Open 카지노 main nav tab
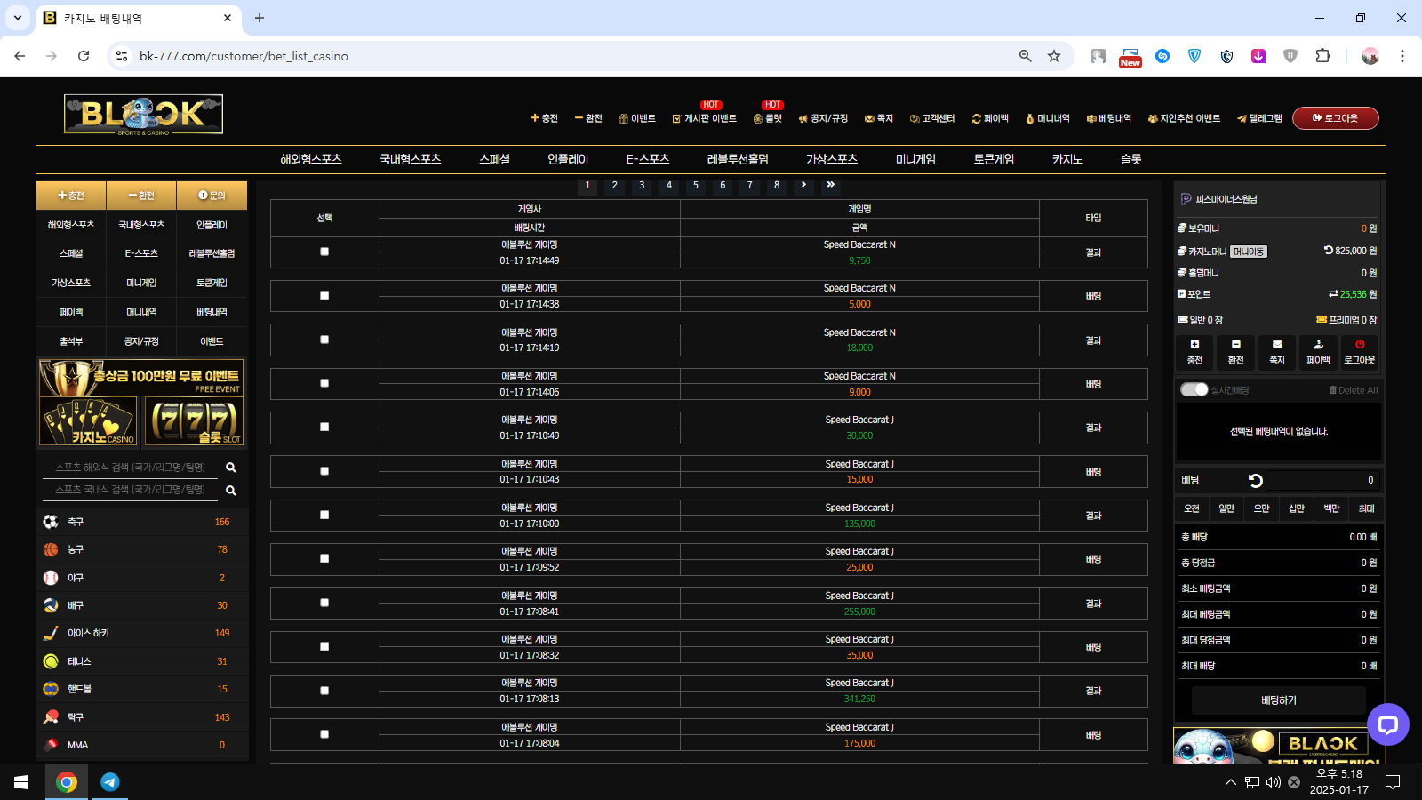 pyautogui.click(x=1067, y=159)
